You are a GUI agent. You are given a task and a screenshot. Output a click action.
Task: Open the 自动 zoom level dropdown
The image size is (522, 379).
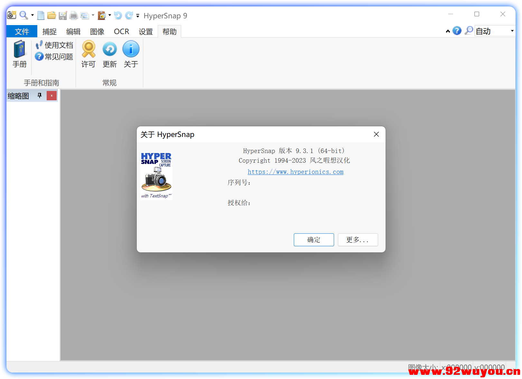(x=512, y=31)
